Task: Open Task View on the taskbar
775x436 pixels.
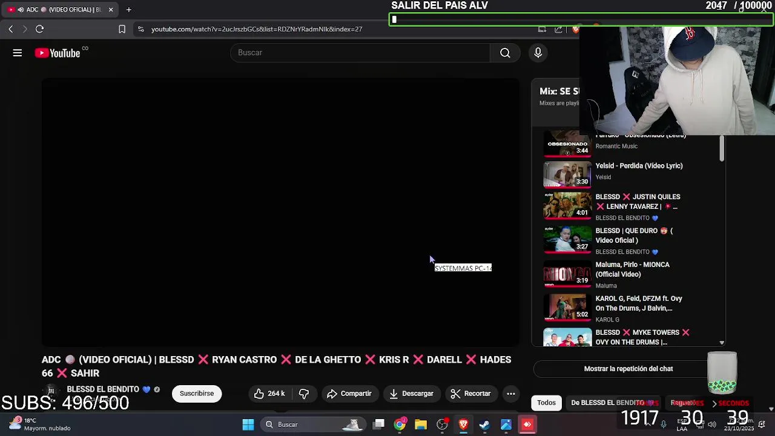Action: coord(378,424)
